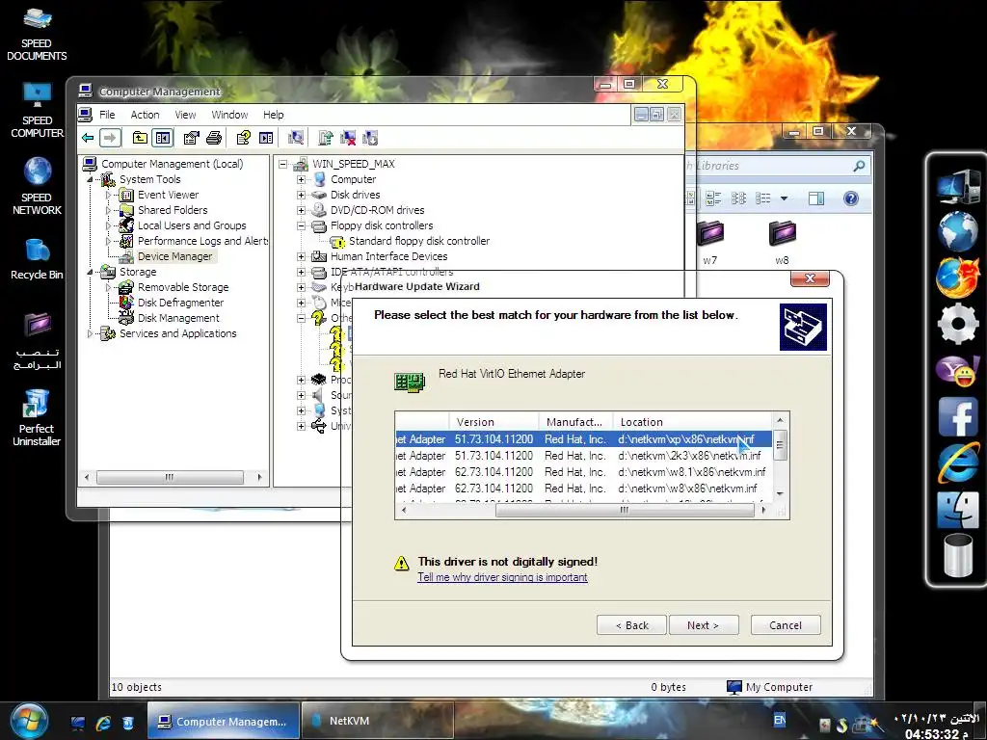987x740 pixels.
Task: Select driver row d:\netkvm\2k3\x86\netkvm.inf
Action: (583, 456)
